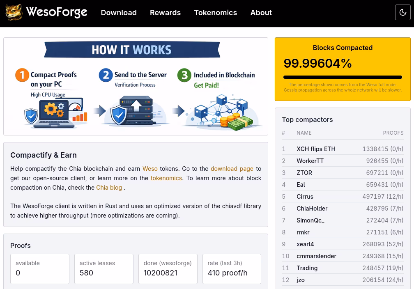Open the About page
The height and width of the screenshot is (289, 414).
pyautogui.click(x=261, y=12)
